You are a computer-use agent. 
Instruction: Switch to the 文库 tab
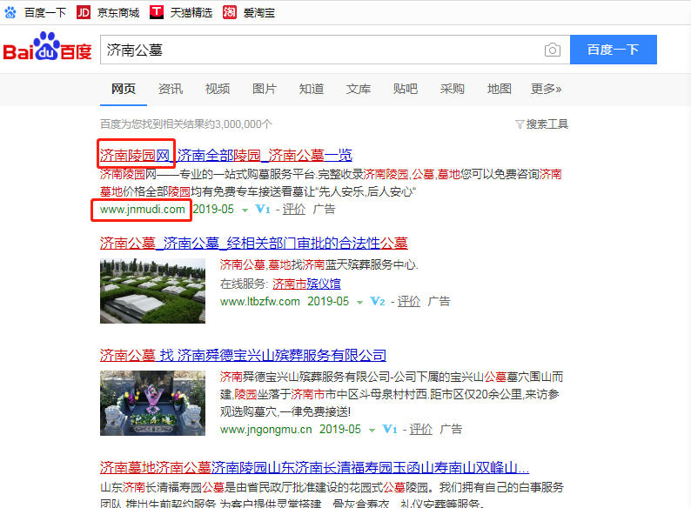tap(359, 89)
